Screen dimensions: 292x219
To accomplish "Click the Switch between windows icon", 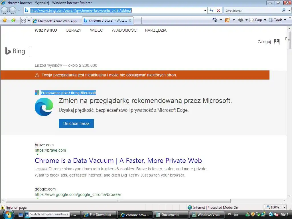I will [27, 215].
